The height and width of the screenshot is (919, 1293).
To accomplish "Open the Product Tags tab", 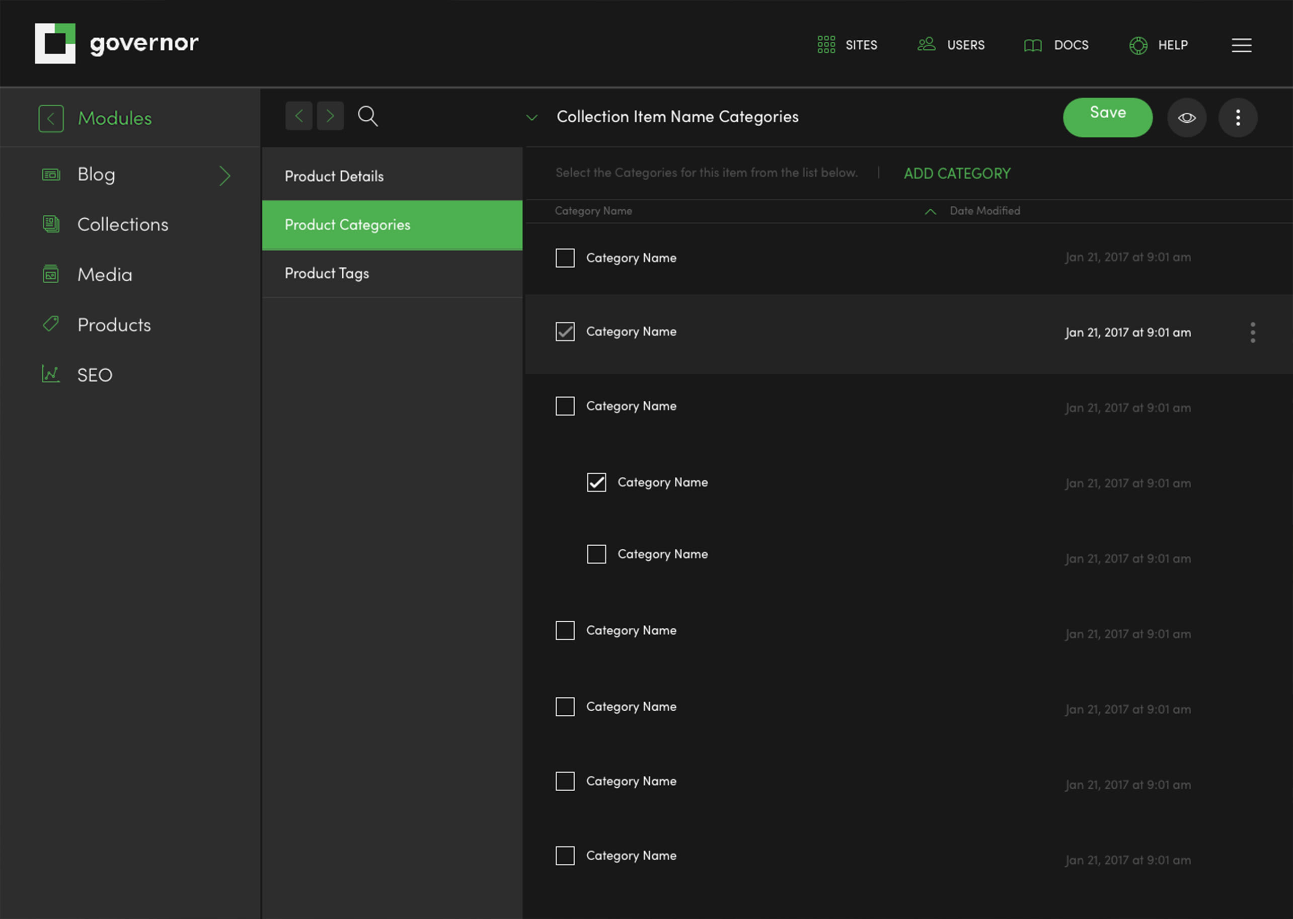I will point(327,273).
